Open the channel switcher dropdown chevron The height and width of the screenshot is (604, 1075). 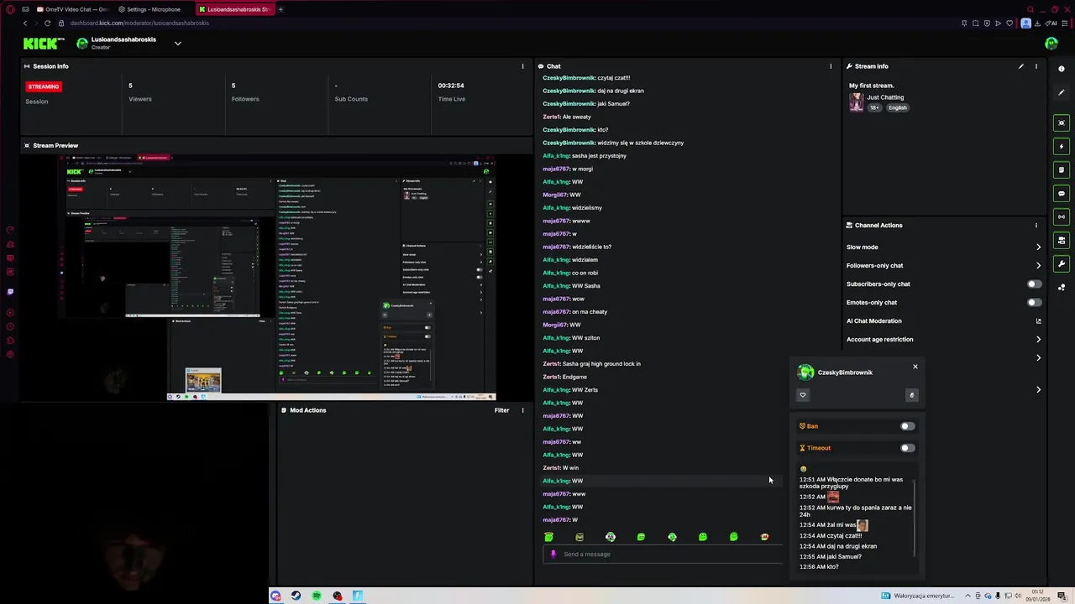177,44
